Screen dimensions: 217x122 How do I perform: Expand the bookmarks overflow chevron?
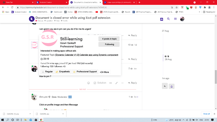[x=199, y=12]
